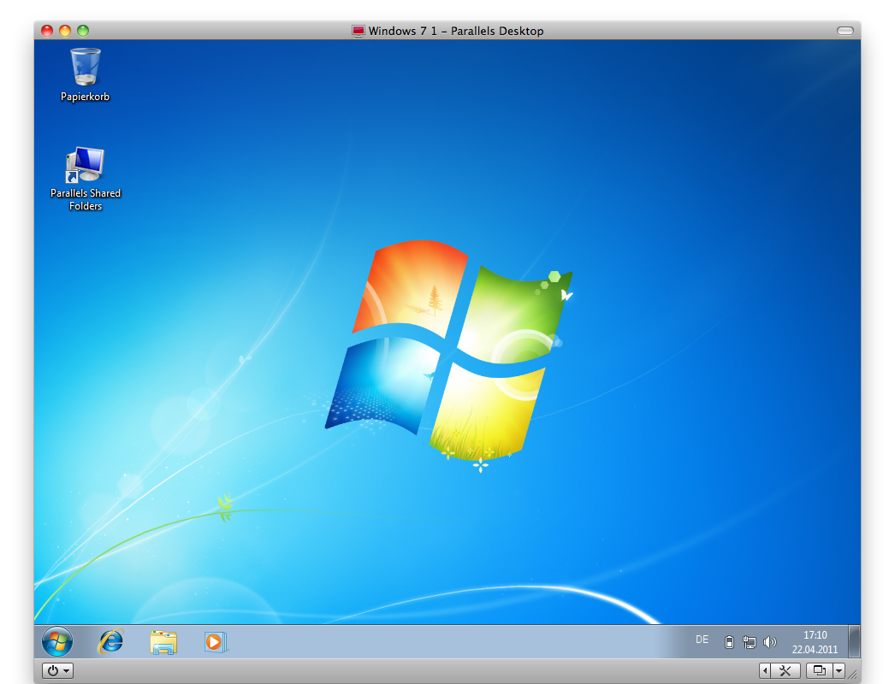The width and height of the screenshot is (895, 684).
Task: Adjust volume via the speaker tray icon
Action: pos(771,642)
